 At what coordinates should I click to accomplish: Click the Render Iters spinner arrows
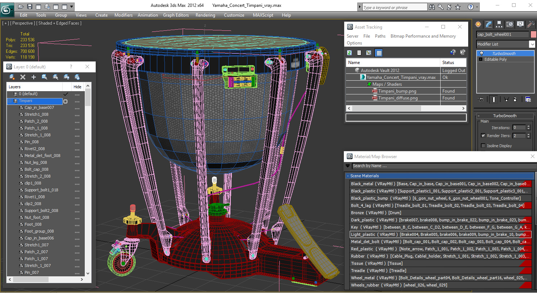(x=528, y=136)
